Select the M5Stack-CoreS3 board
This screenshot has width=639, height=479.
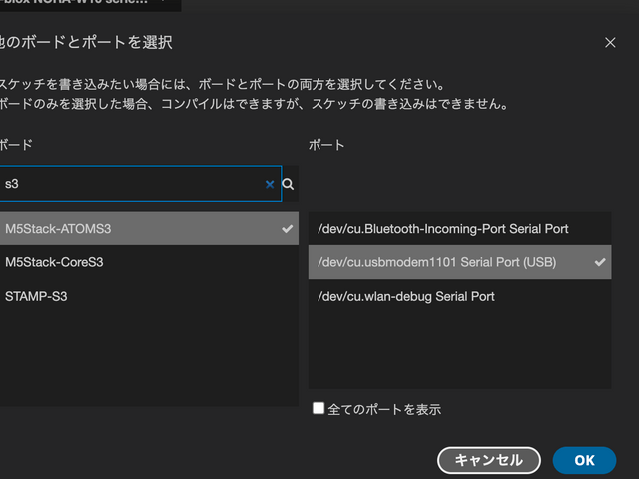[149, 262]
